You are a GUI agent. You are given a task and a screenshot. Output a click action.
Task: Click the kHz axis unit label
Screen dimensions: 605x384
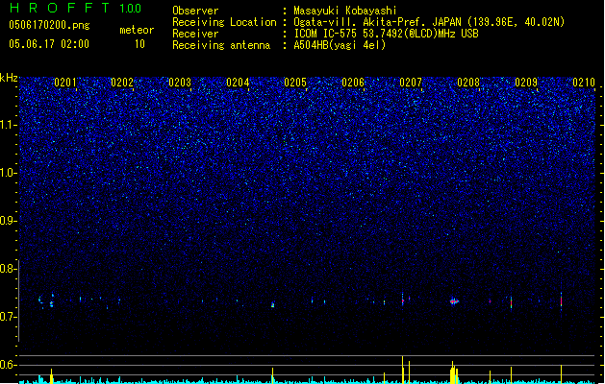(x=9, y=78)
